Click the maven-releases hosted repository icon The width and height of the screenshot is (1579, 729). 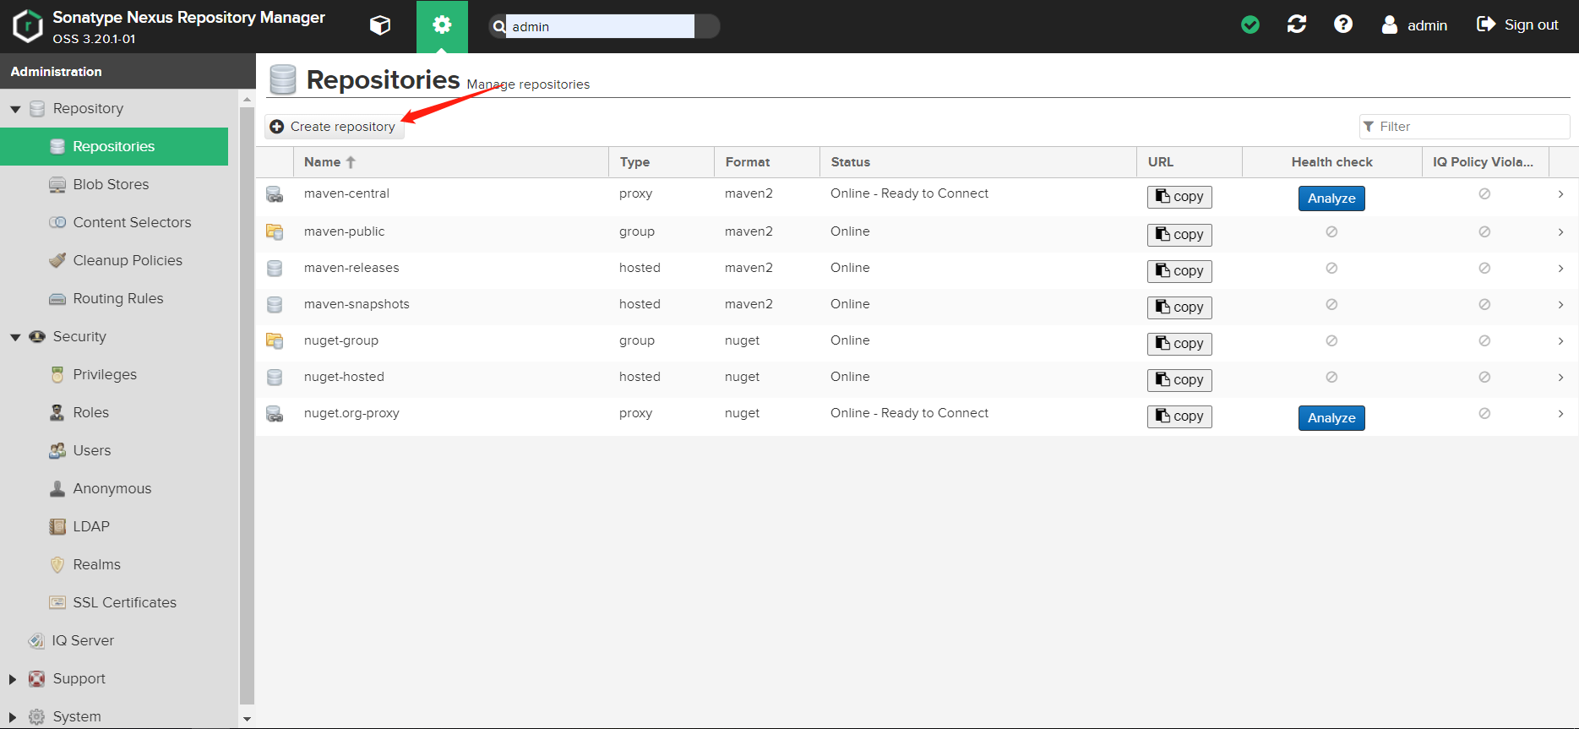275,268
